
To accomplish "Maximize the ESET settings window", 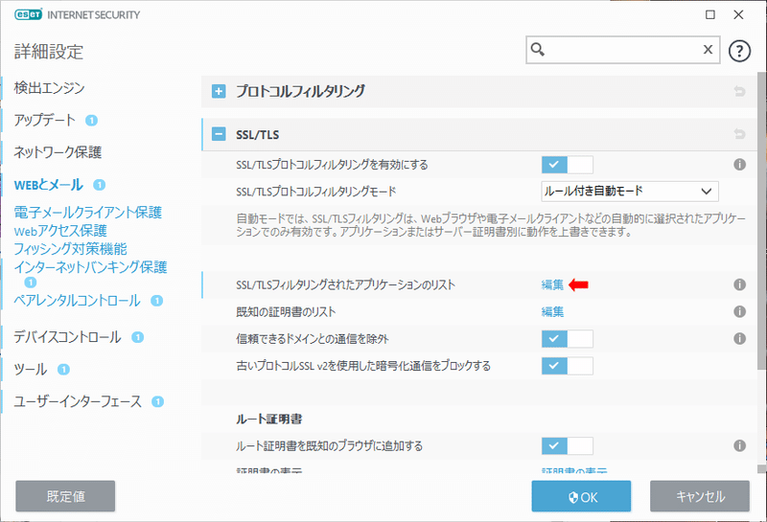I will point(710,14).
